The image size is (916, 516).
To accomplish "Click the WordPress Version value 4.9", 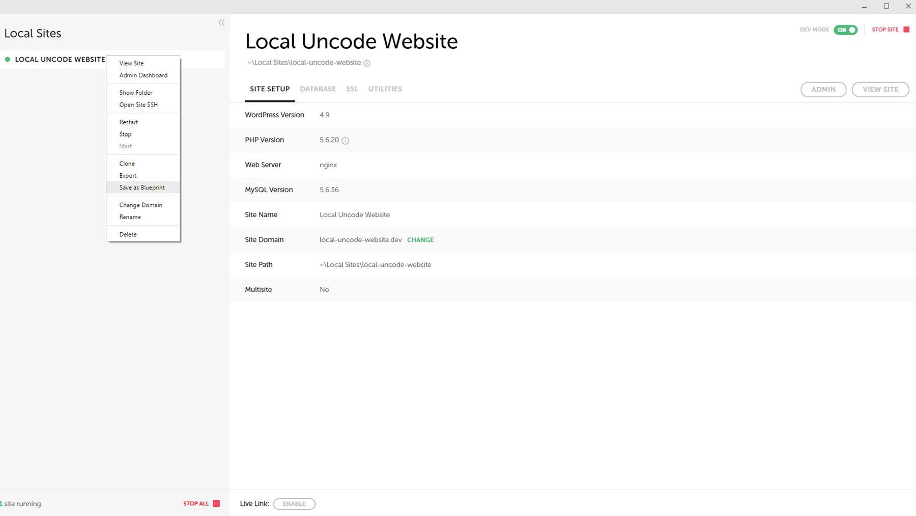I will (325, 115).
